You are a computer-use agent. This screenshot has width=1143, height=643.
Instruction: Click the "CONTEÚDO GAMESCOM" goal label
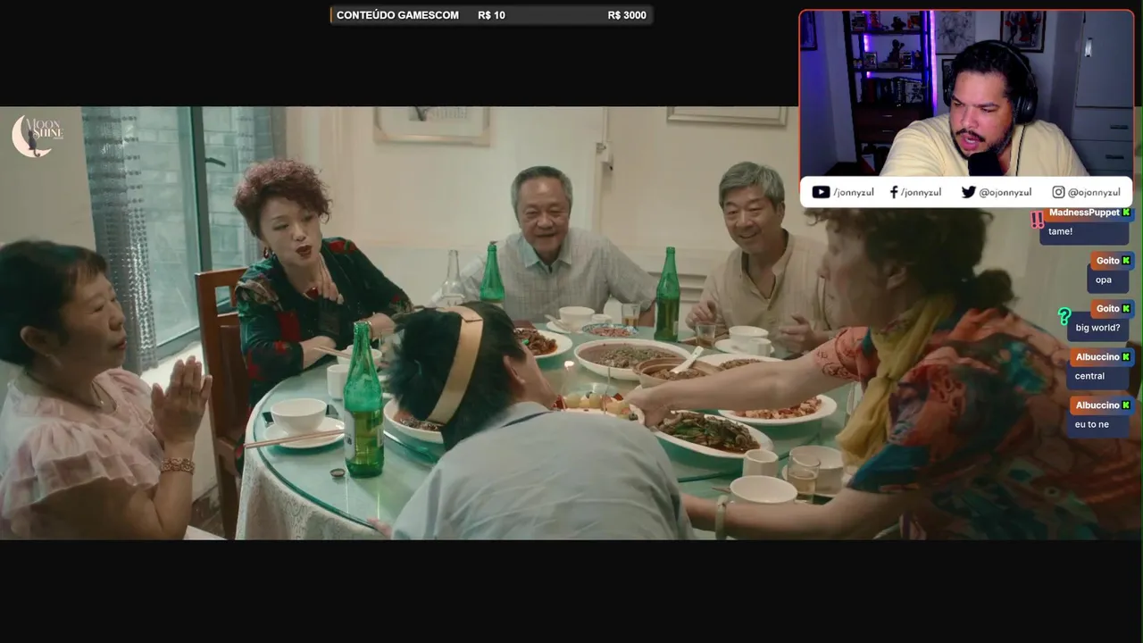(x=397, y=15)
